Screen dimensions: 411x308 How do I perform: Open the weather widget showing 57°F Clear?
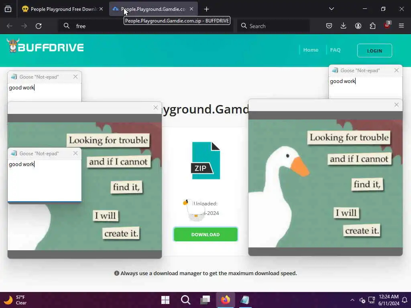pyautogui.click(x=16, y=300)
